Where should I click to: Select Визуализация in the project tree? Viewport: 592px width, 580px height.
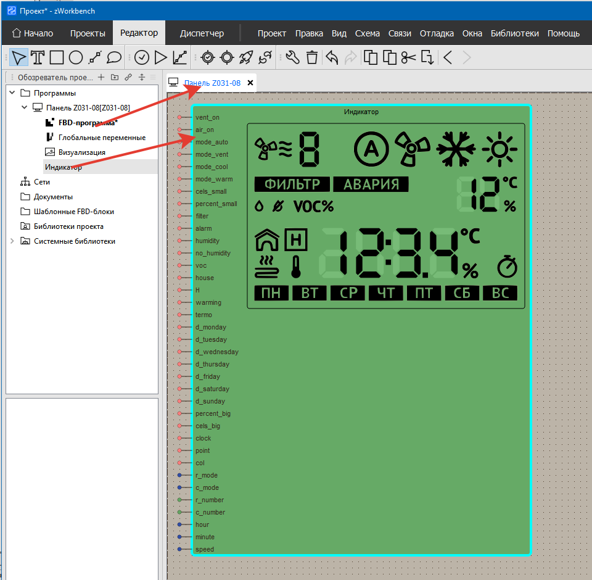pos(81,152)
